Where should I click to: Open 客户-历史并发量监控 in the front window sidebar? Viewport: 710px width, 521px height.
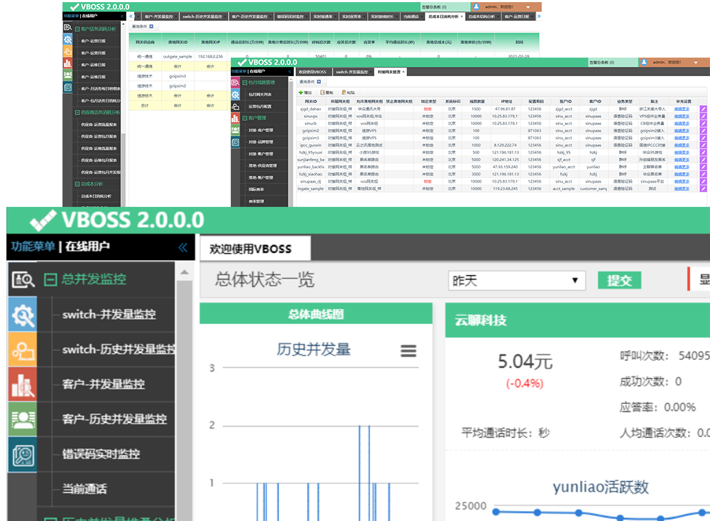coord(114,419)
